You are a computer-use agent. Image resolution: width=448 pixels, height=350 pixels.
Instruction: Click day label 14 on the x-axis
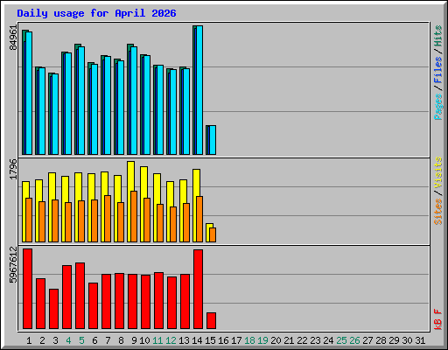pos(197,340)
